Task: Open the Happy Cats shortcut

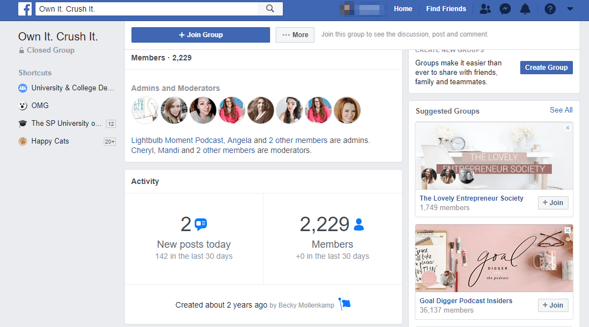Action: (50, 141)
